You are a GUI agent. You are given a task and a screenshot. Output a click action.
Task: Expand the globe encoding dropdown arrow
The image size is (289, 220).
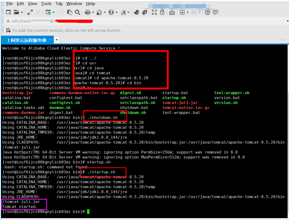pyautogui.click(x=116, y=13)
